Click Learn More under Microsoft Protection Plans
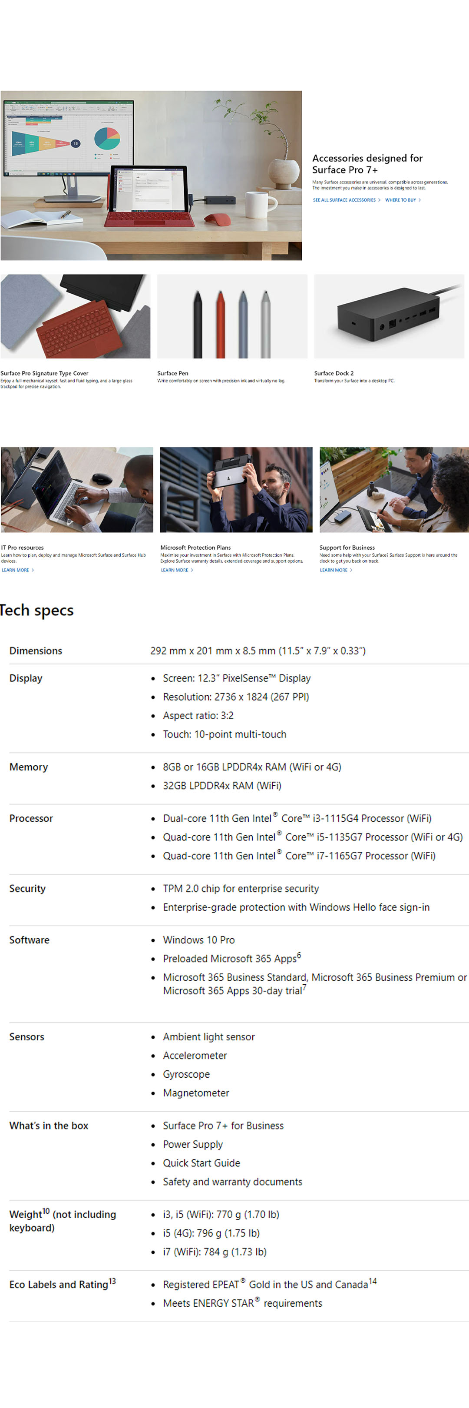The height and width of the screenshot is (1408, 469). (175, 570)
